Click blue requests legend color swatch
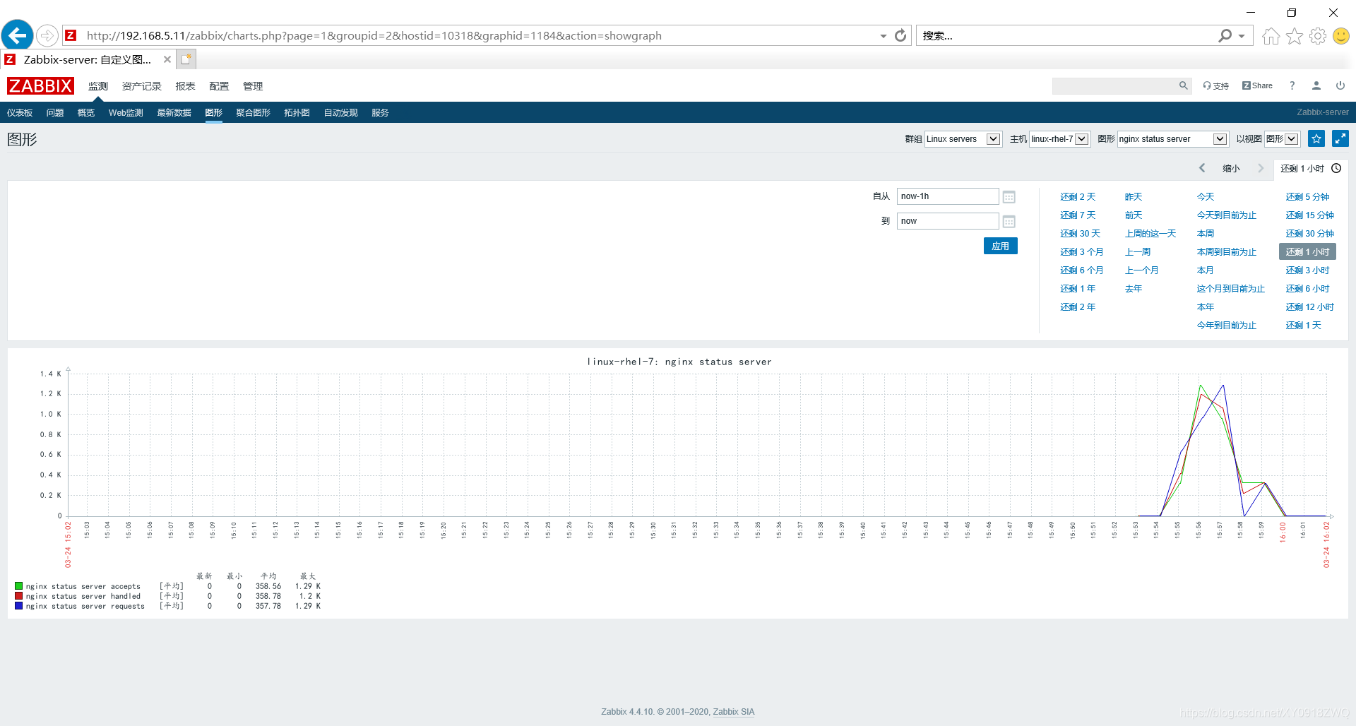 pos(19,606)
